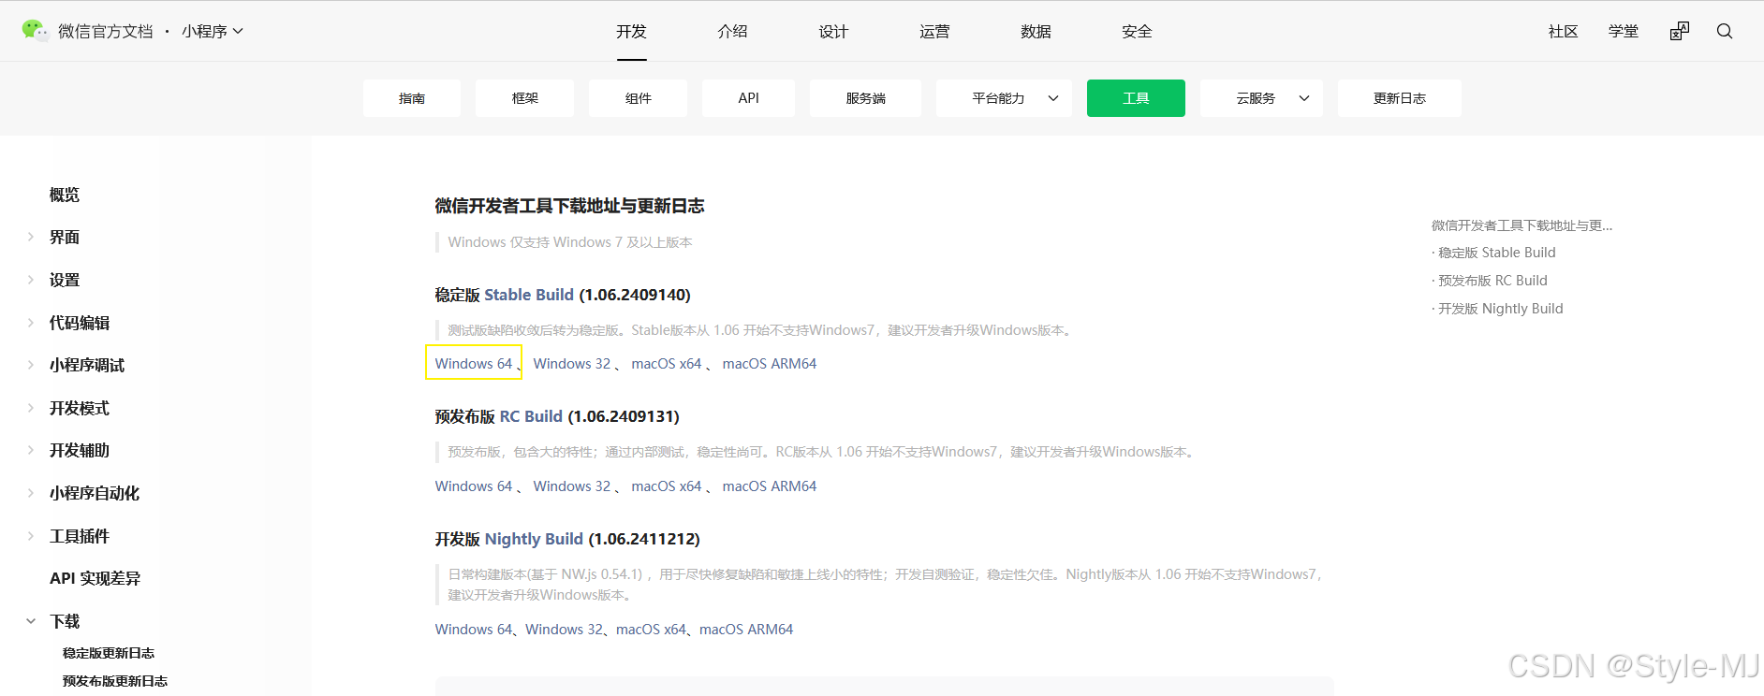
Task: Expand the 小程序自动化 sidebar section
Action: tap(30, 493)
